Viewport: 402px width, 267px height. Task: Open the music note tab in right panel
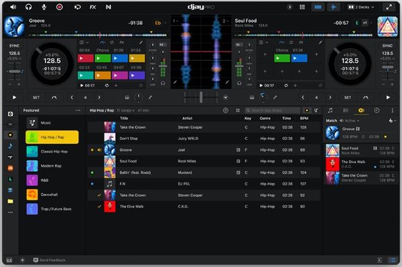pos(330,110)
